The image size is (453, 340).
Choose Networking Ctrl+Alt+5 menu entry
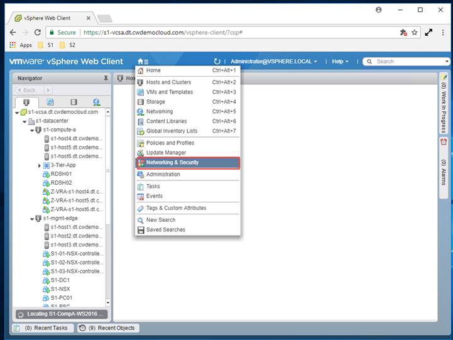coord(188,111)
